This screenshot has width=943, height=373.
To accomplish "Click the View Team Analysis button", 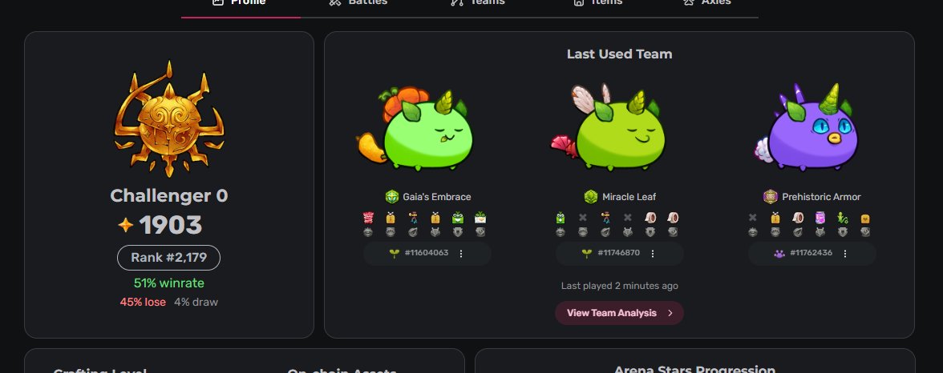I will point(619,313).
